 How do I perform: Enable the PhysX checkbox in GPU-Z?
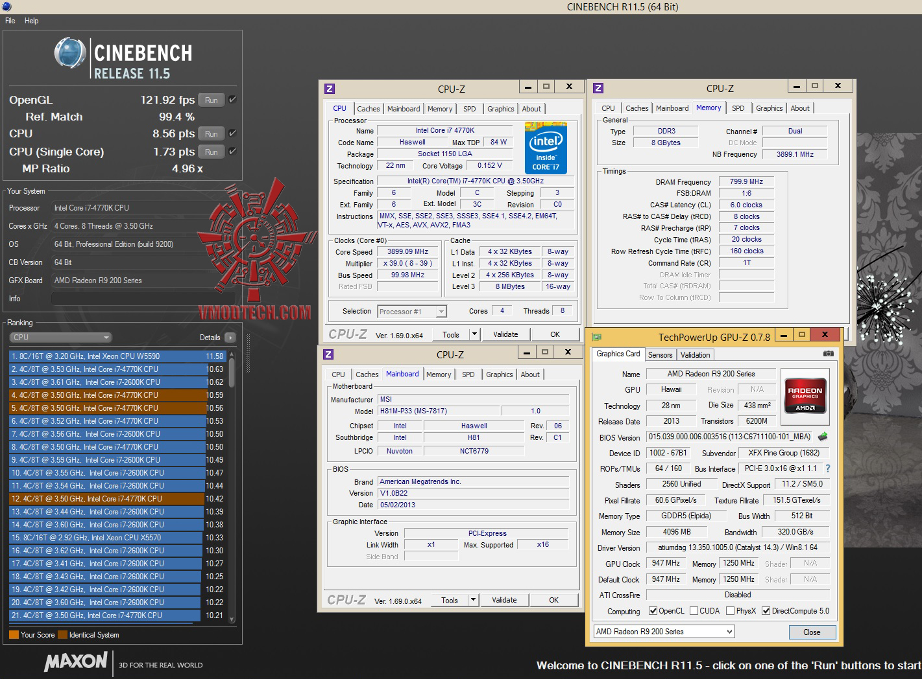coord(731,611)
